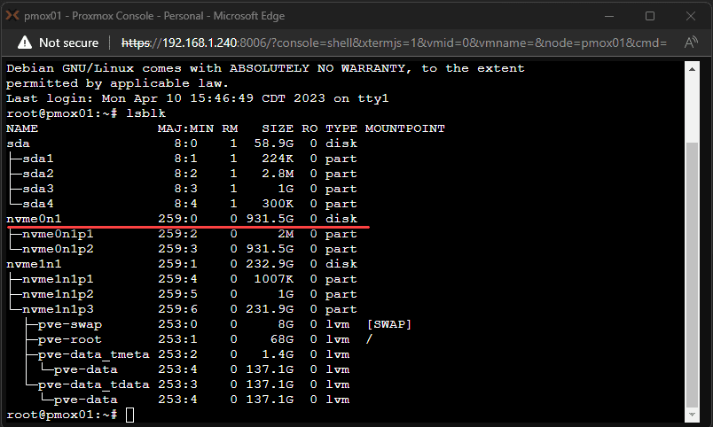Click the '253:0' device number
Viewport: 713px width, 427px height.
click(x=177, y=324)
